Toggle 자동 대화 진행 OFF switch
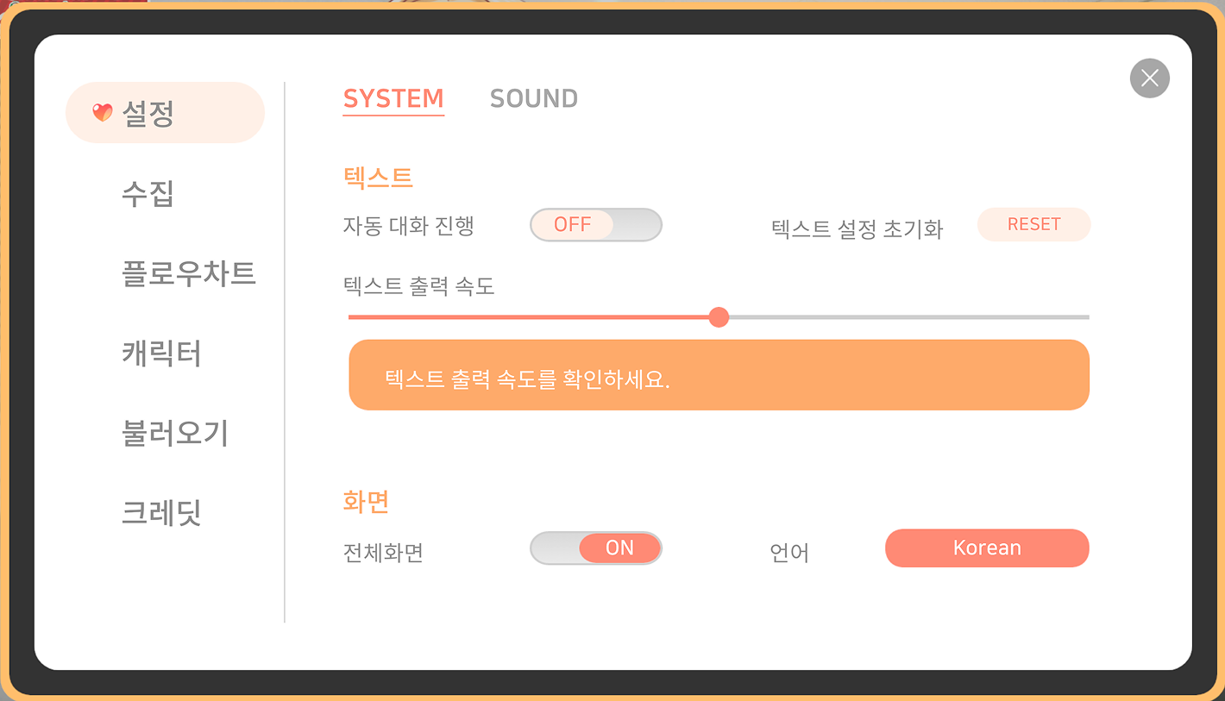 click(x=596, y=225)
